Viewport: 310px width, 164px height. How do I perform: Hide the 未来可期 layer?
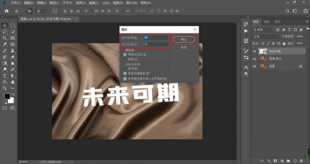(x=255, y=51)
